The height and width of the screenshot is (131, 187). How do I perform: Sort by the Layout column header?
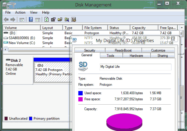(51, 28)
